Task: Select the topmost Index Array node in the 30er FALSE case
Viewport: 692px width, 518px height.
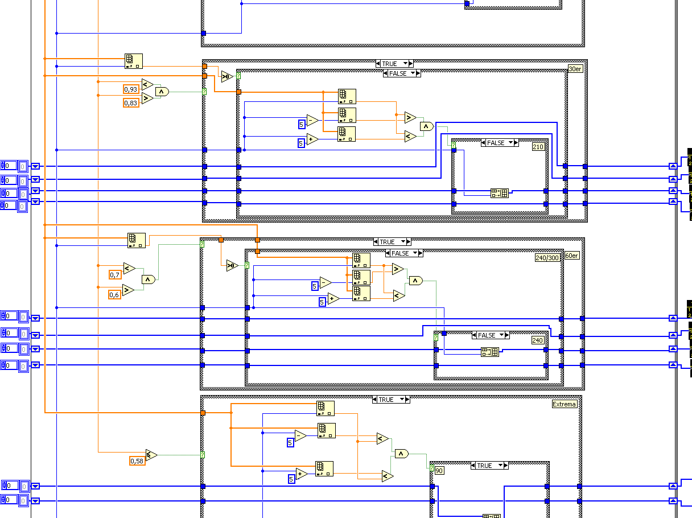Action: (x=347, y=96)
